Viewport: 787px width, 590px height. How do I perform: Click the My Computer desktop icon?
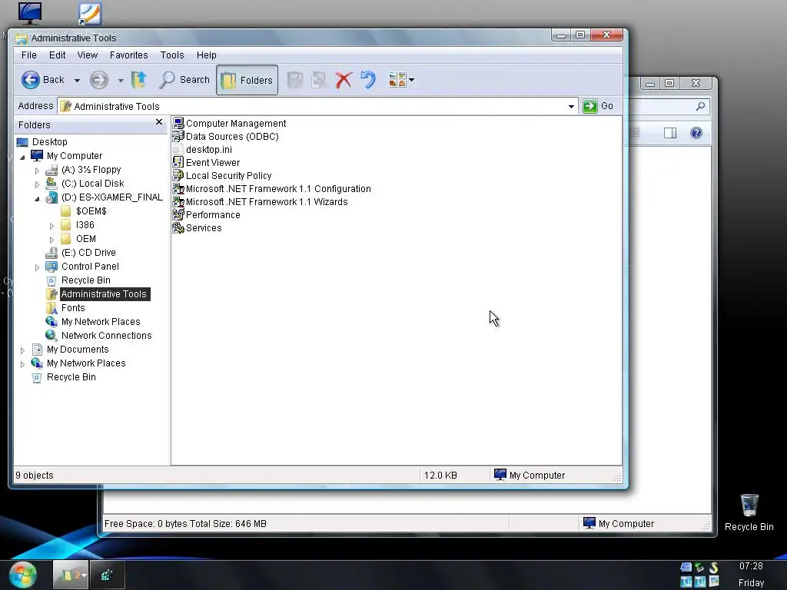click(x=30, y=14)
